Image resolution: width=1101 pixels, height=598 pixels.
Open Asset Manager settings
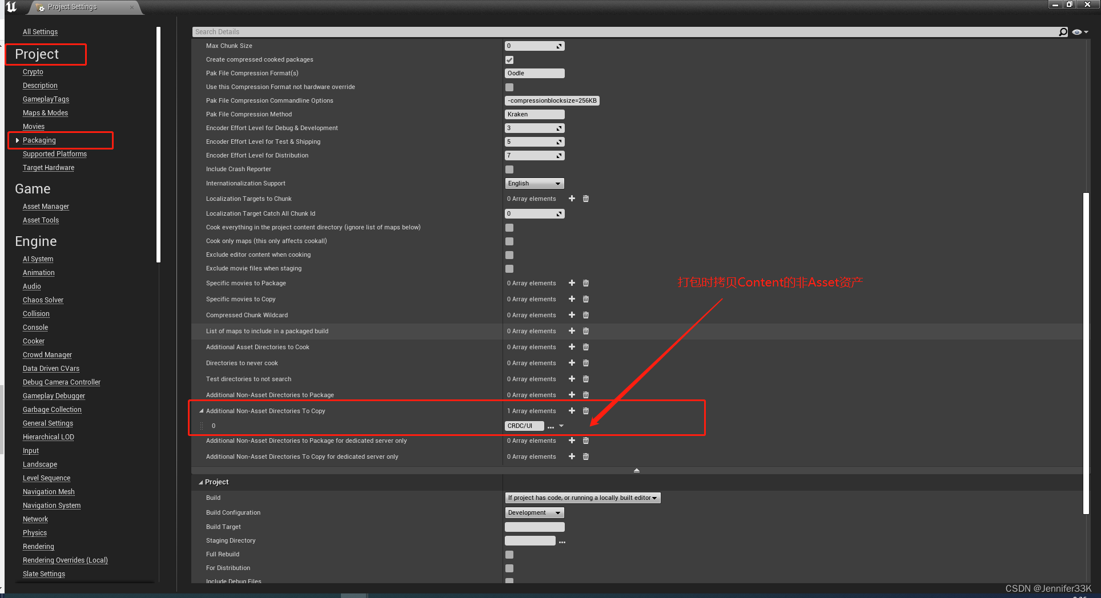point(46,207)
